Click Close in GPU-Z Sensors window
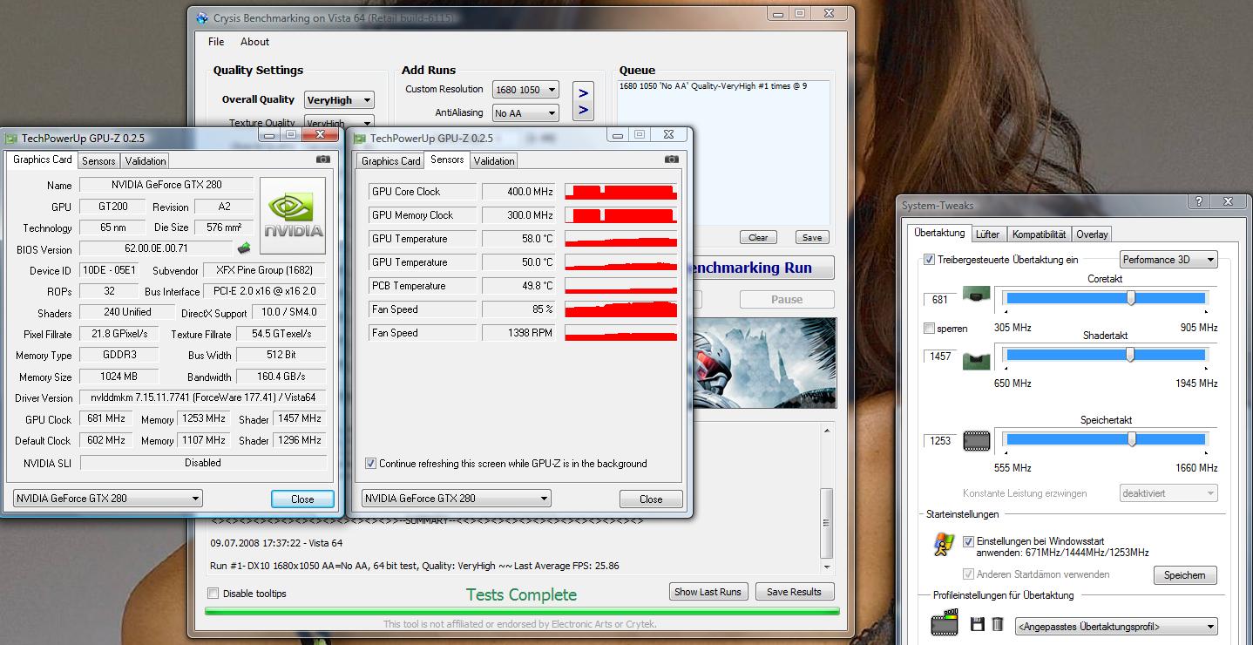 point(651,499)
